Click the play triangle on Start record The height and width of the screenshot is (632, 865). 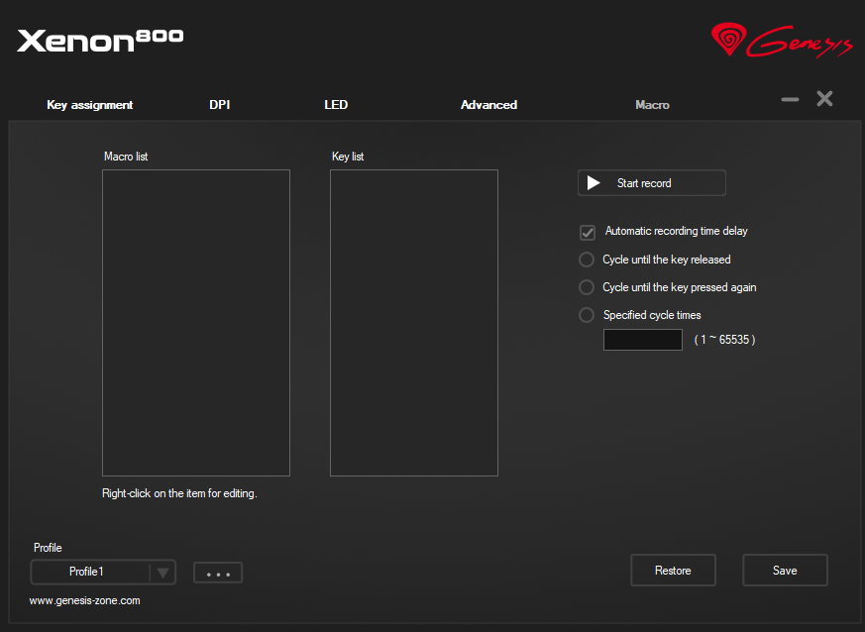click(x=594, y=183)
